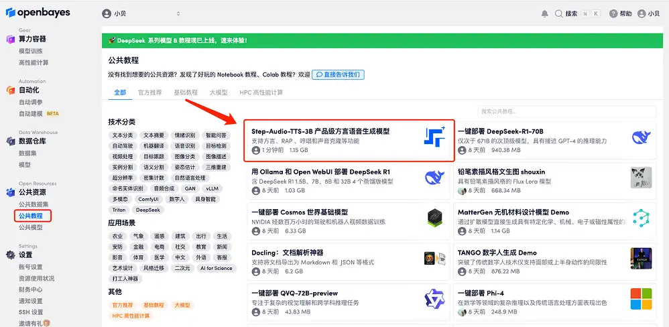Open 自动建模 BETA in the sidebar

coord(39,113)
